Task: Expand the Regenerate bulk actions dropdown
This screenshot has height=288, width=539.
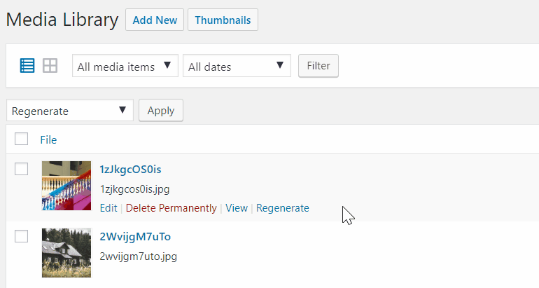Action: 70,111
